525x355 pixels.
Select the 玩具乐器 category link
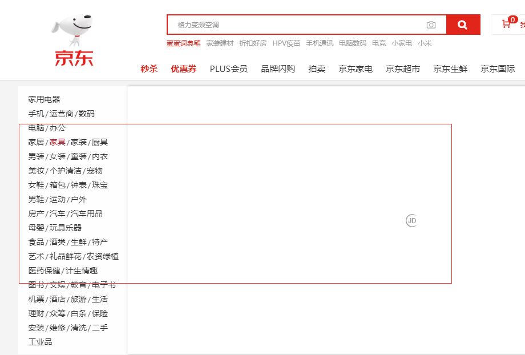click(65, 228)
